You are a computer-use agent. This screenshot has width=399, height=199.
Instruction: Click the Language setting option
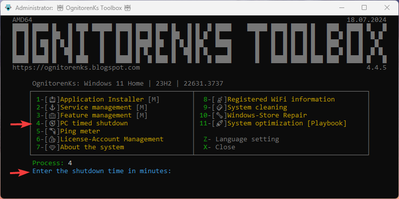(241, 139)
